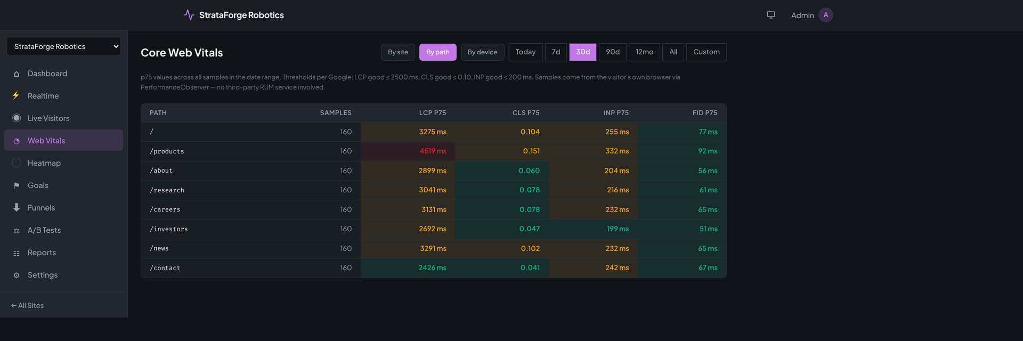Select the By path grouping

click(x=438, y=52)
